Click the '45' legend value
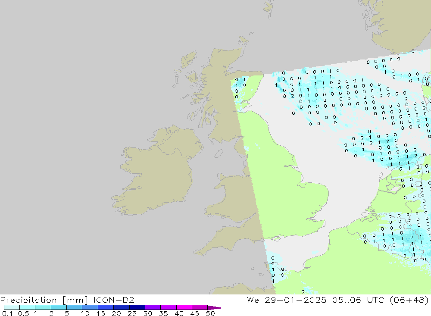 point(195,313)
